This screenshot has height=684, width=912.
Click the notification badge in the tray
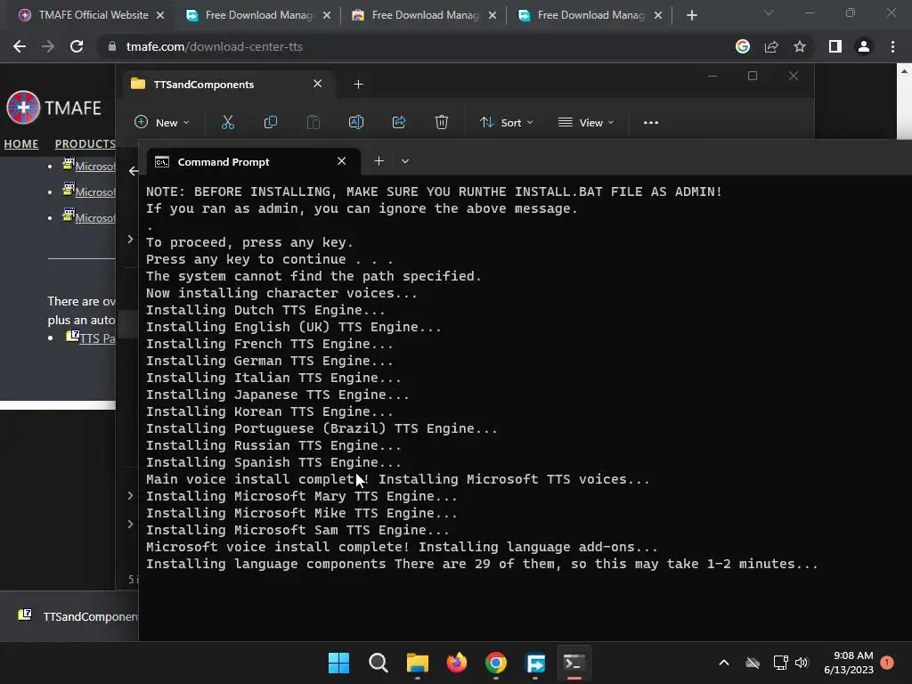(x=887, y=662)
